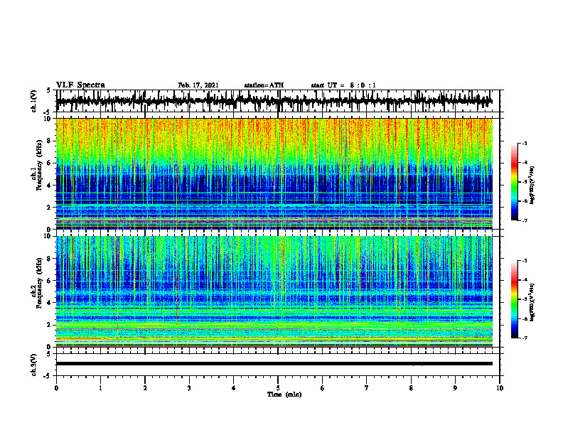Click time axis tick label "6"
This screenshot has height=435, width=563.
tap(323, 388)
